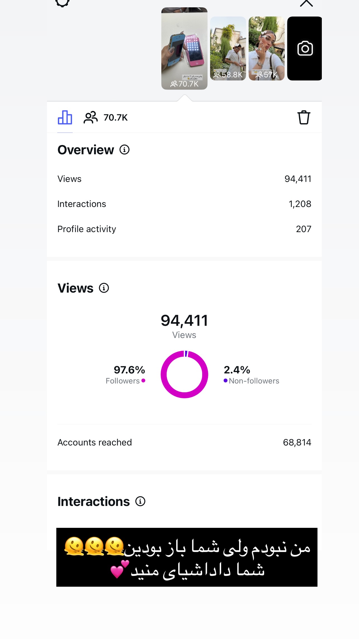Tap the 2.4% Non-followers legend
The image size is (359, 639).
251,375
